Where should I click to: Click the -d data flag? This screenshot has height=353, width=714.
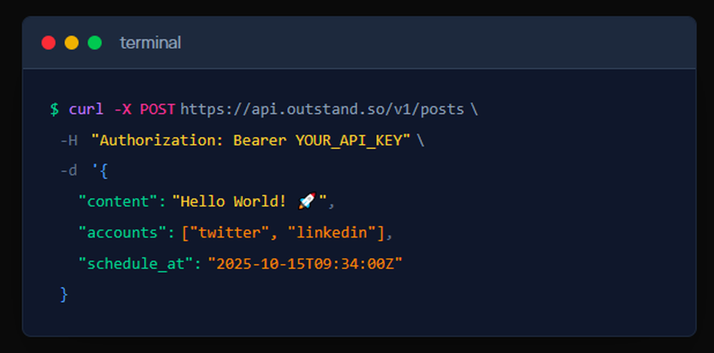pos(69,171)
